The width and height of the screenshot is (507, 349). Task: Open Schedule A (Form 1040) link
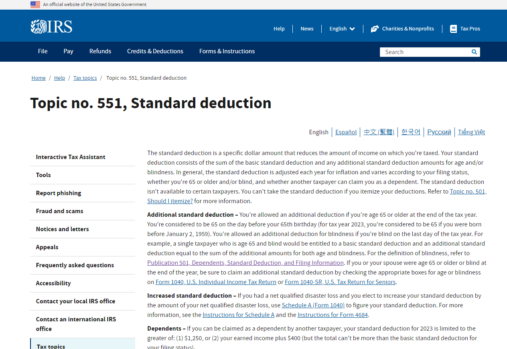[x=313, y=305]
